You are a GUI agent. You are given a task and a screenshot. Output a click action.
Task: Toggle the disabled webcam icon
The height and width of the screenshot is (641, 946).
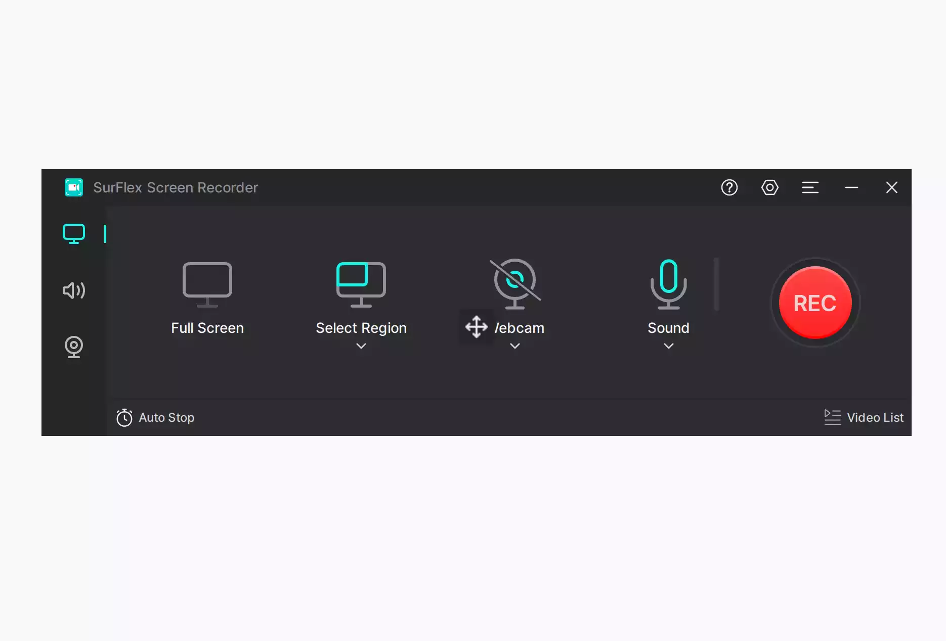[x=515, y=284]
